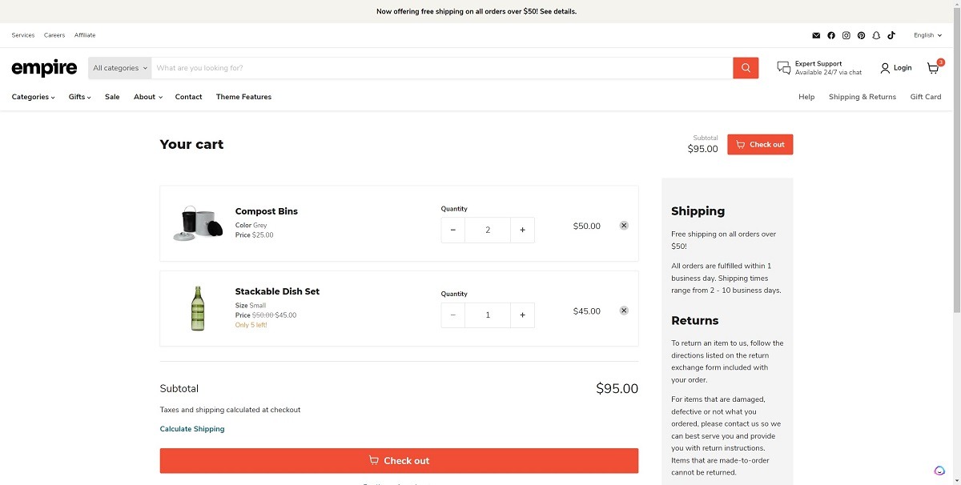Open the Calculate Shipping link
Image resolution: width=961 pixels, height=485 pixels.
191,428
